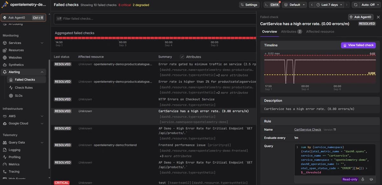
Task: Select 'Error rate is higher than 2%' row
Action: pyautogui.click(x=153, y=87)
